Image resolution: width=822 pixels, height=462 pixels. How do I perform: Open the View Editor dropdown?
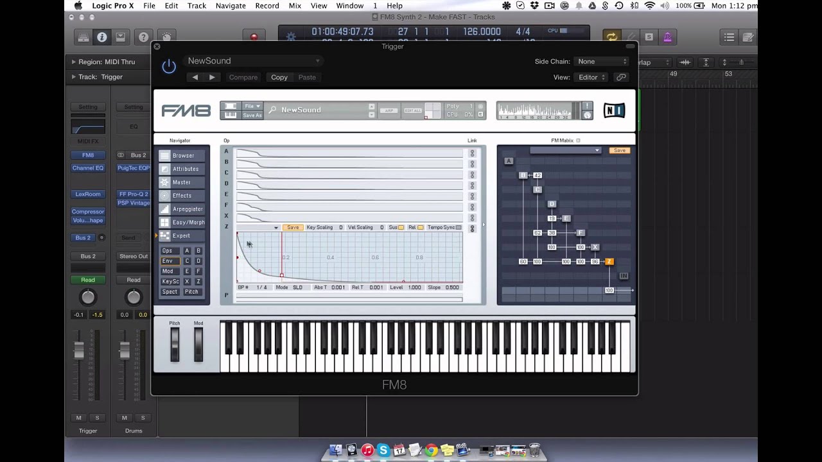(592, 77)
